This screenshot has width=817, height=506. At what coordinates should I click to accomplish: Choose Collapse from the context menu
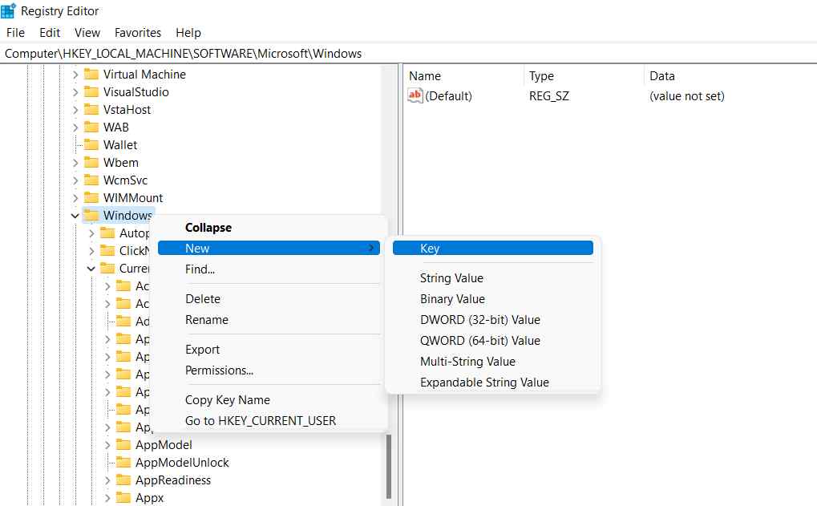click(269, 228)
